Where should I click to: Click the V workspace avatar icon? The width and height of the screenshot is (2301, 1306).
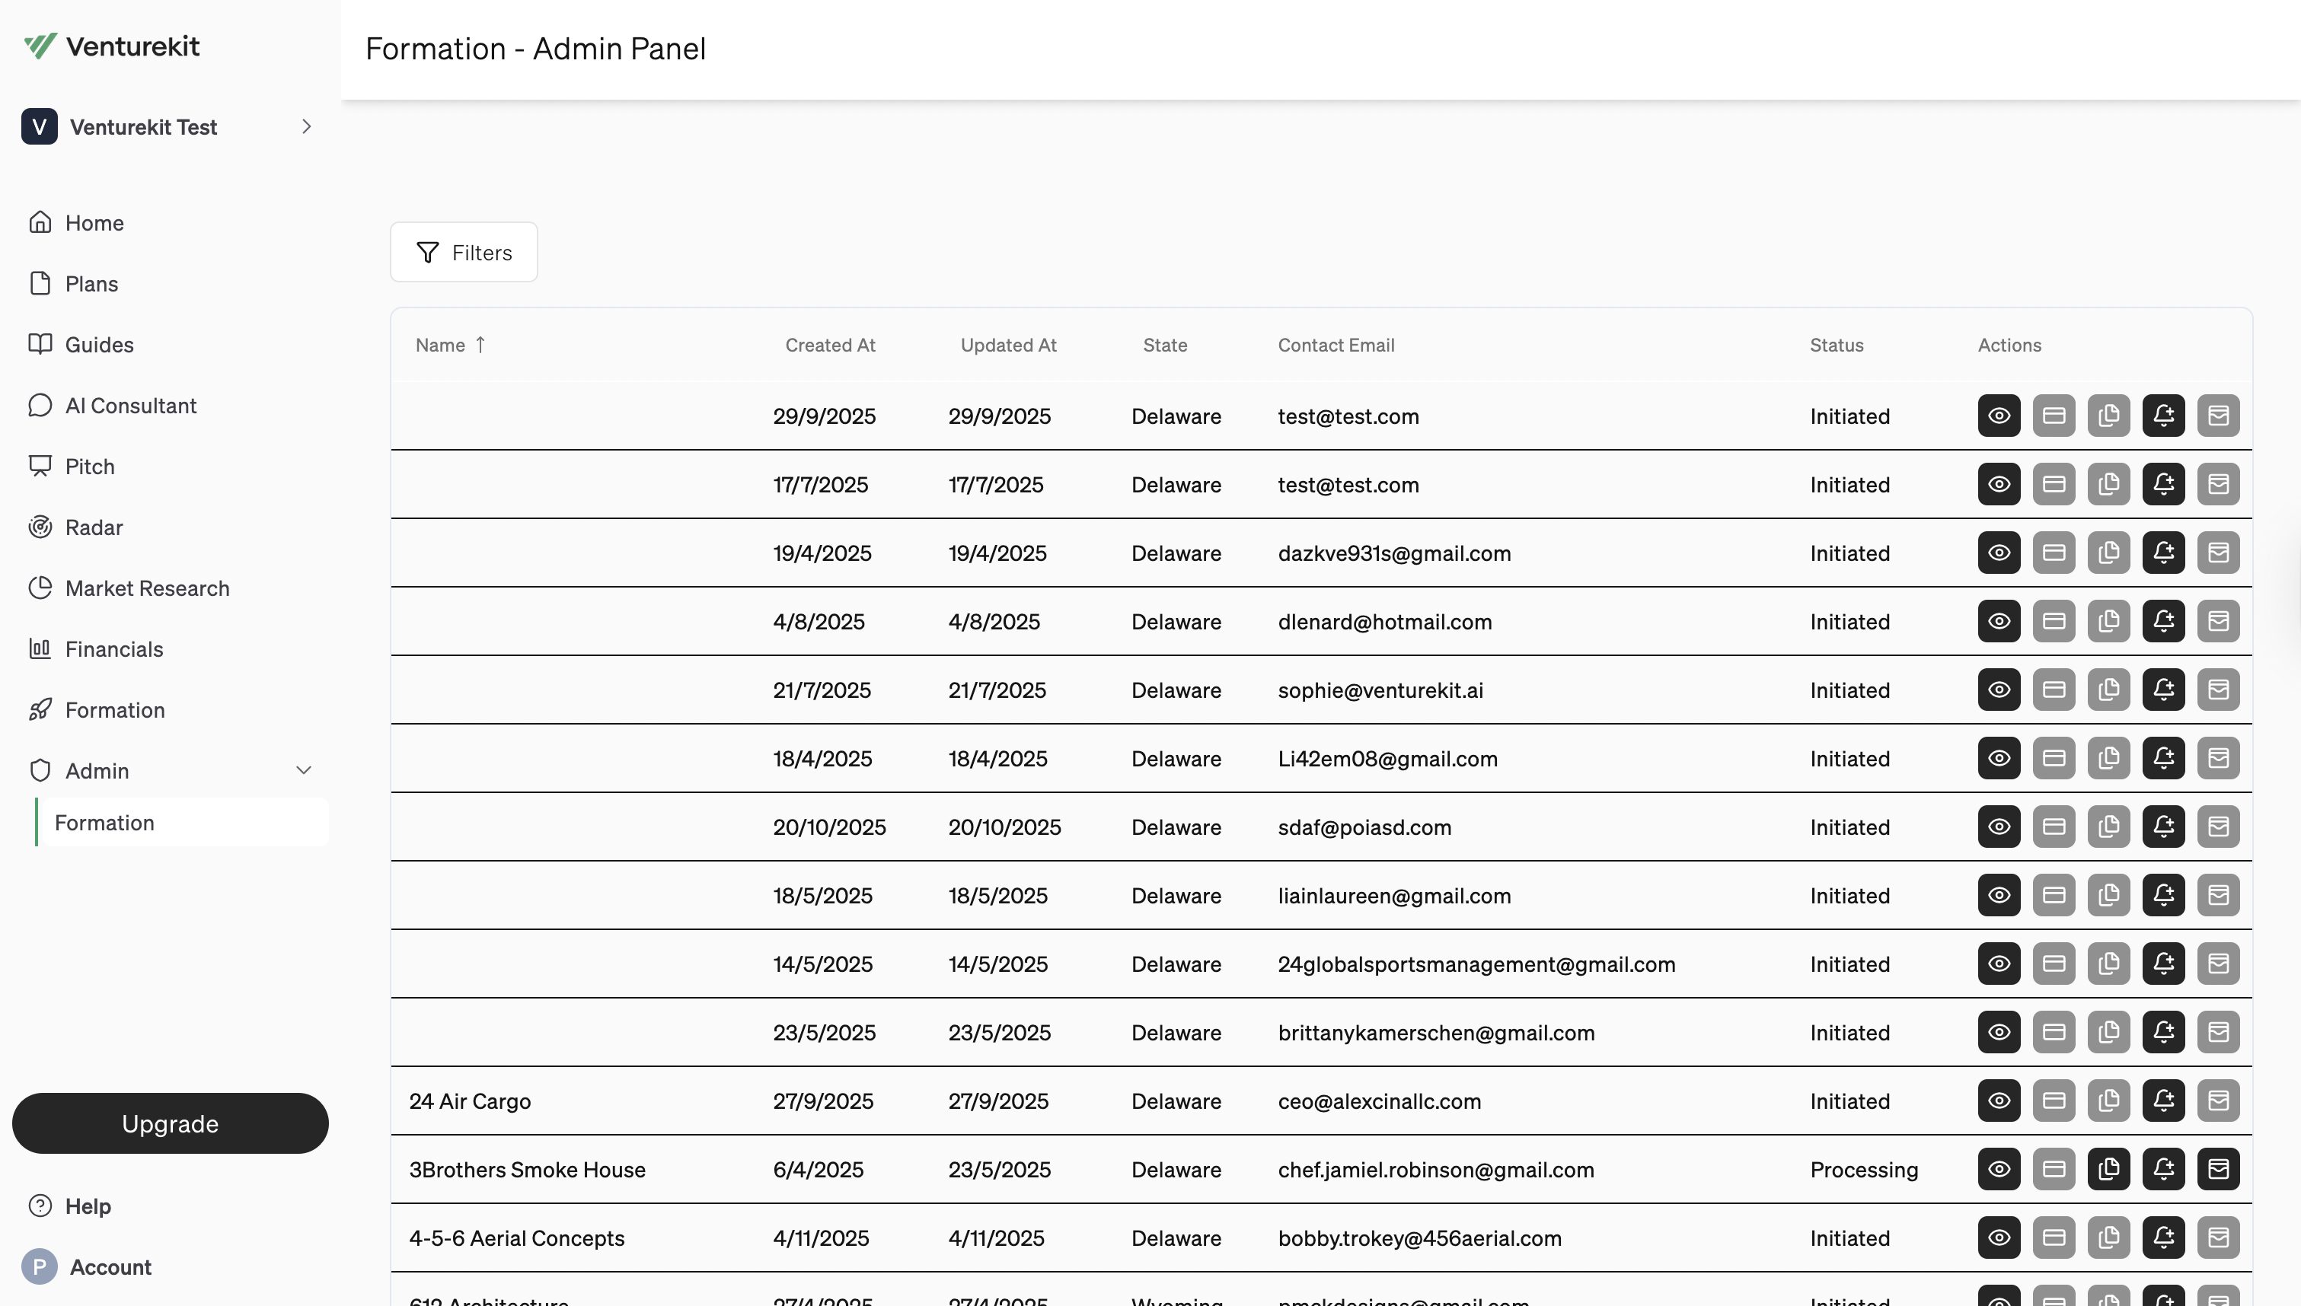point(40,126)
